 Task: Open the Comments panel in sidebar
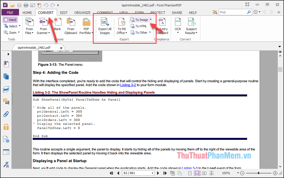pos(6,102)
